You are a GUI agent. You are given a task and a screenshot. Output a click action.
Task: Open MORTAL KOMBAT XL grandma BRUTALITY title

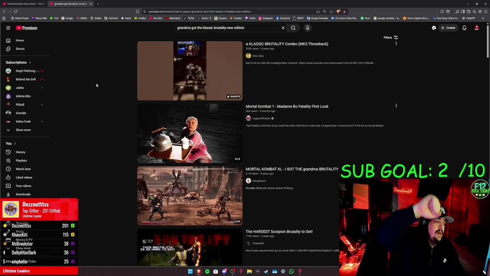pyautogui.click(x=292, y=169)
